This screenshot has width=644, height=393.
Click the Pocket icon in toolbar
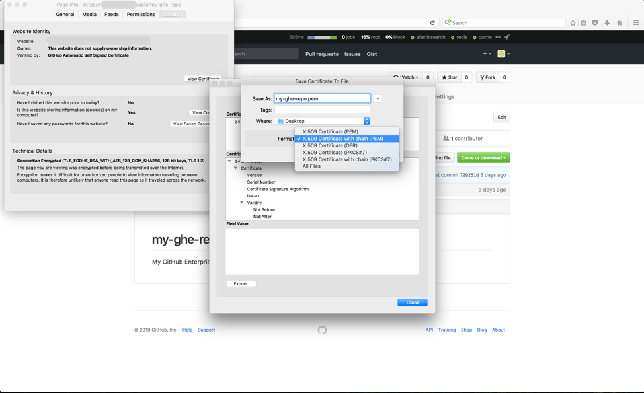(595, 23)
